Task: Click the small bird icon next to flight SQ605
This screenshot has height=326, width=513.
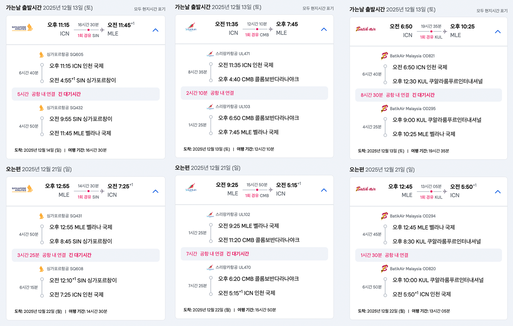Action: (x=41, y=54)
